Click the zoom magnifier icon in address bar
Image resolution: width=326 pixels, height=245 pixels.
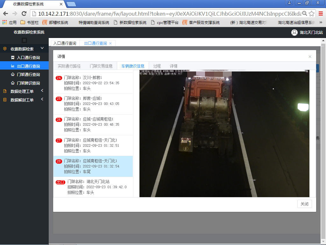305,13
